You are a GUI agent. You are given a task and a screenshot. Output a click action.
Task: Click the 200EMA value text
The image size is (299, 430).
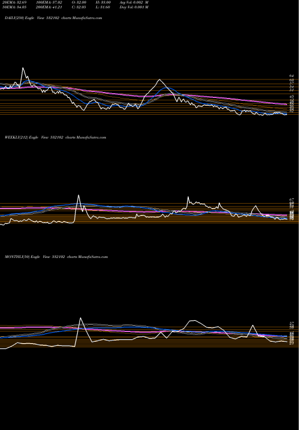pyautogui.click(x=49, y=7)
